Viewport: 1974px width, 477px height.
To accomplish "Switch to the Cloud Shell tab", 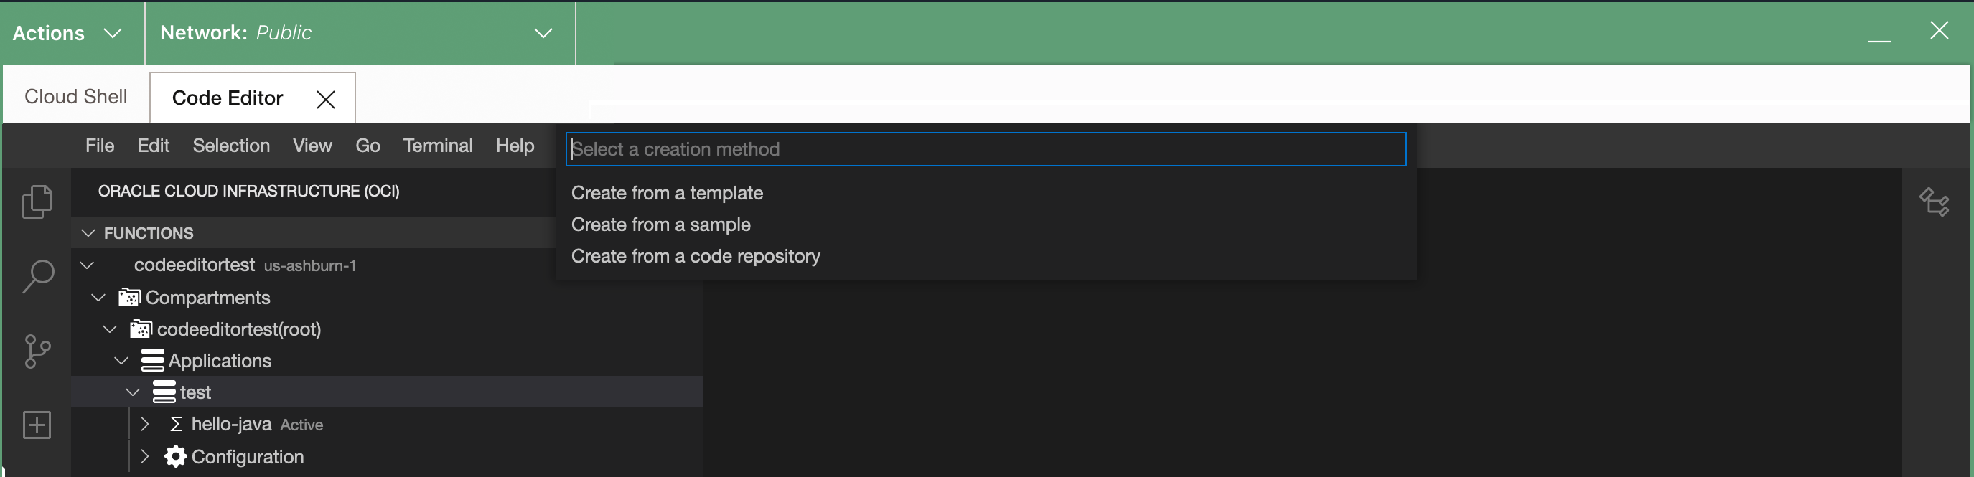I will pos(76,96).
